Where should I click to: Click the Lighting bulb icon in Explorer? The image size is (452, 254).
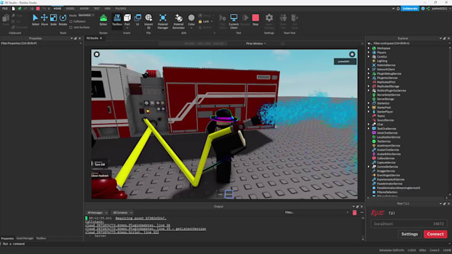pyautogui.click(x=374, y=61)
